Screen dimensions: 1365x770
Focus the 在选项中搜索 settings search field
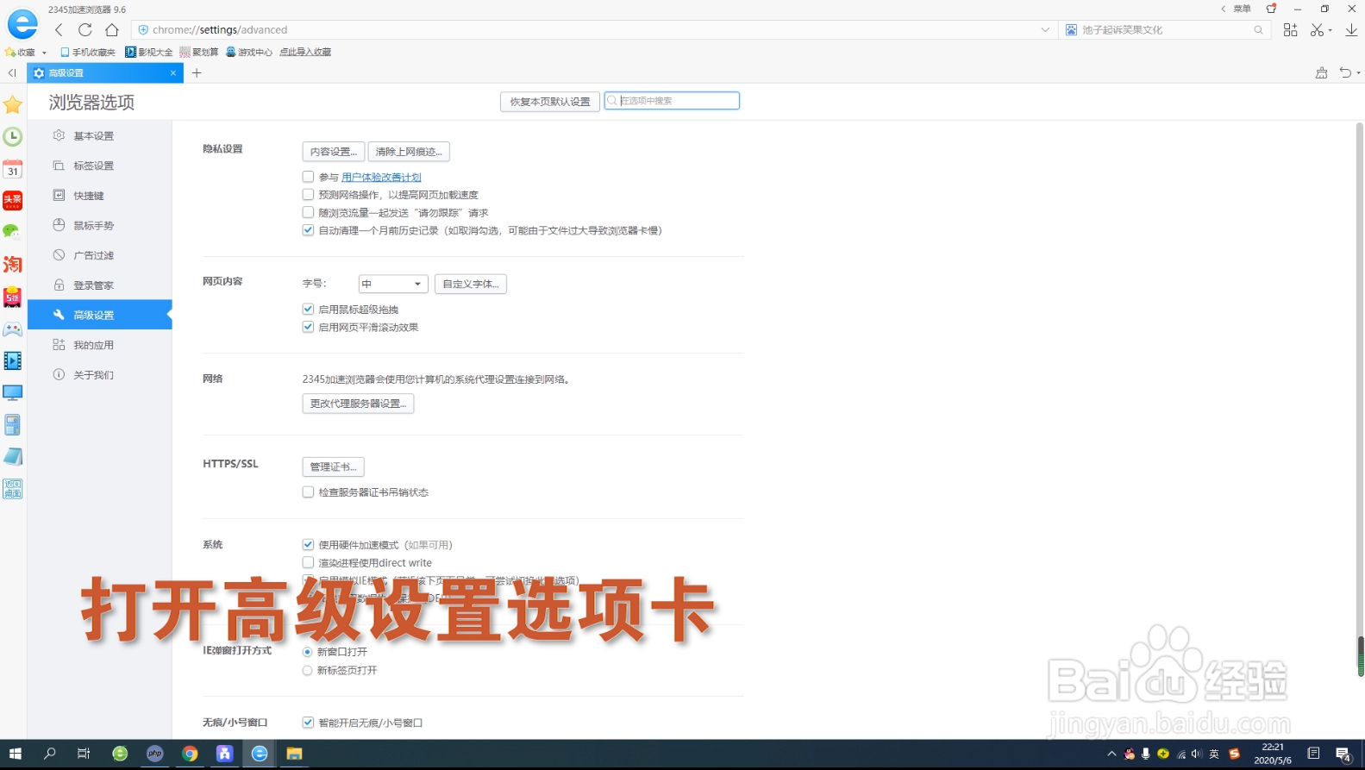click(672, 101)
